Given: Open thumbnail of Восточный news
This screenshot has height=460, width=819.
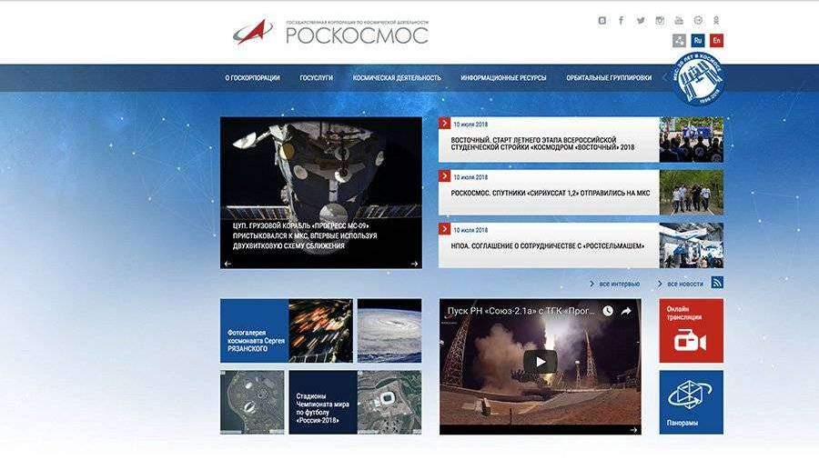Looking at the screenshot, I should tap(691, 140).
